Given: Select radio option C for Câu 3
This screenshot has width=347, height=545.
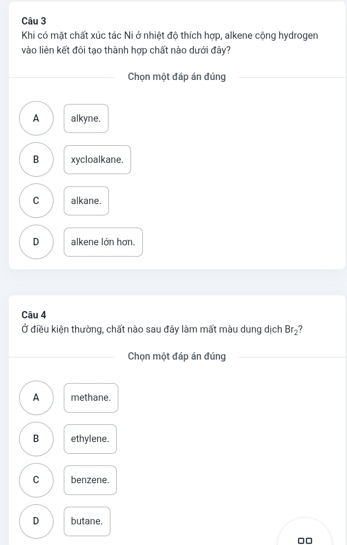Looking at the screenshot, I should click(x=36, y=201).
